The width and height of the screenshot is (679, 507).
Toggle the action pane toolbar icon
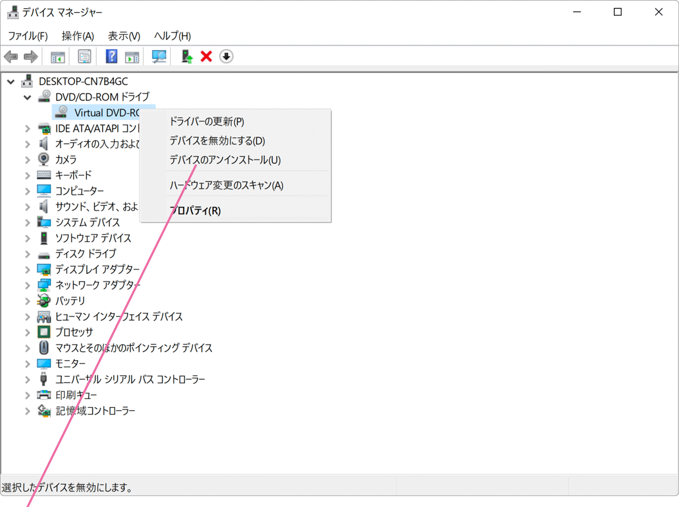[132, 57]
